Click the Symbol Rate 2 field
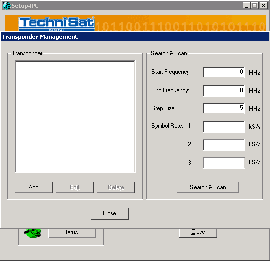 coord(223,145)
